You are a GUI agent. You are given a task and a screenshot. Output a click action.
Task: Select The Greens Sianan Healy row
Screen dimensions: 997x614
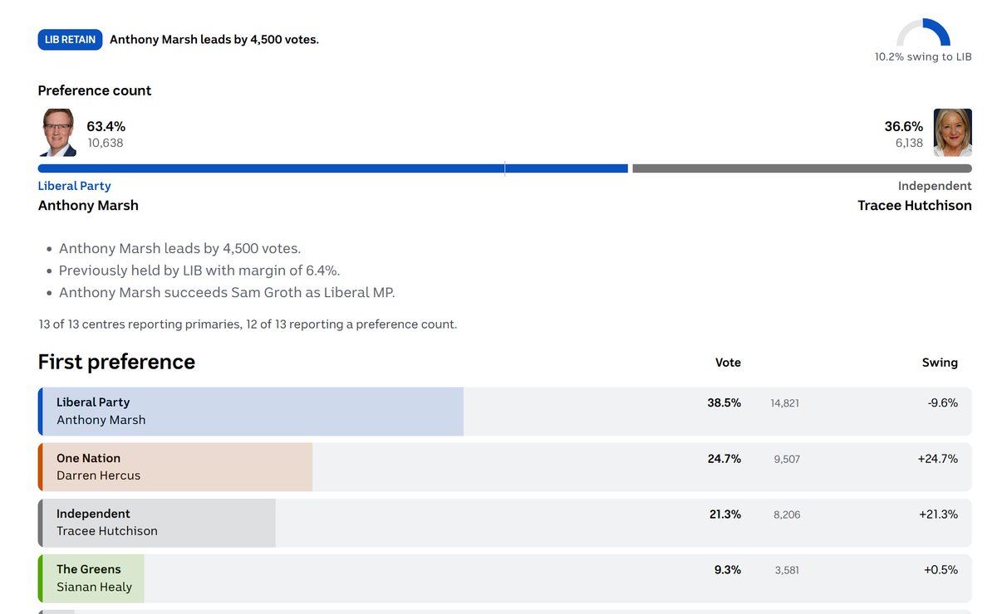(x=504, y=578)
